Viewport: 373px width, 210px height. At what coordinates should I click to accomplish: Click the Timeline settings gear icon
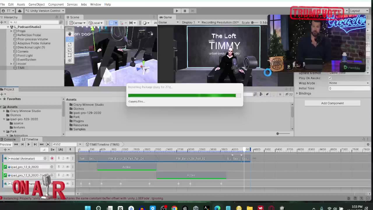point(368,144)
